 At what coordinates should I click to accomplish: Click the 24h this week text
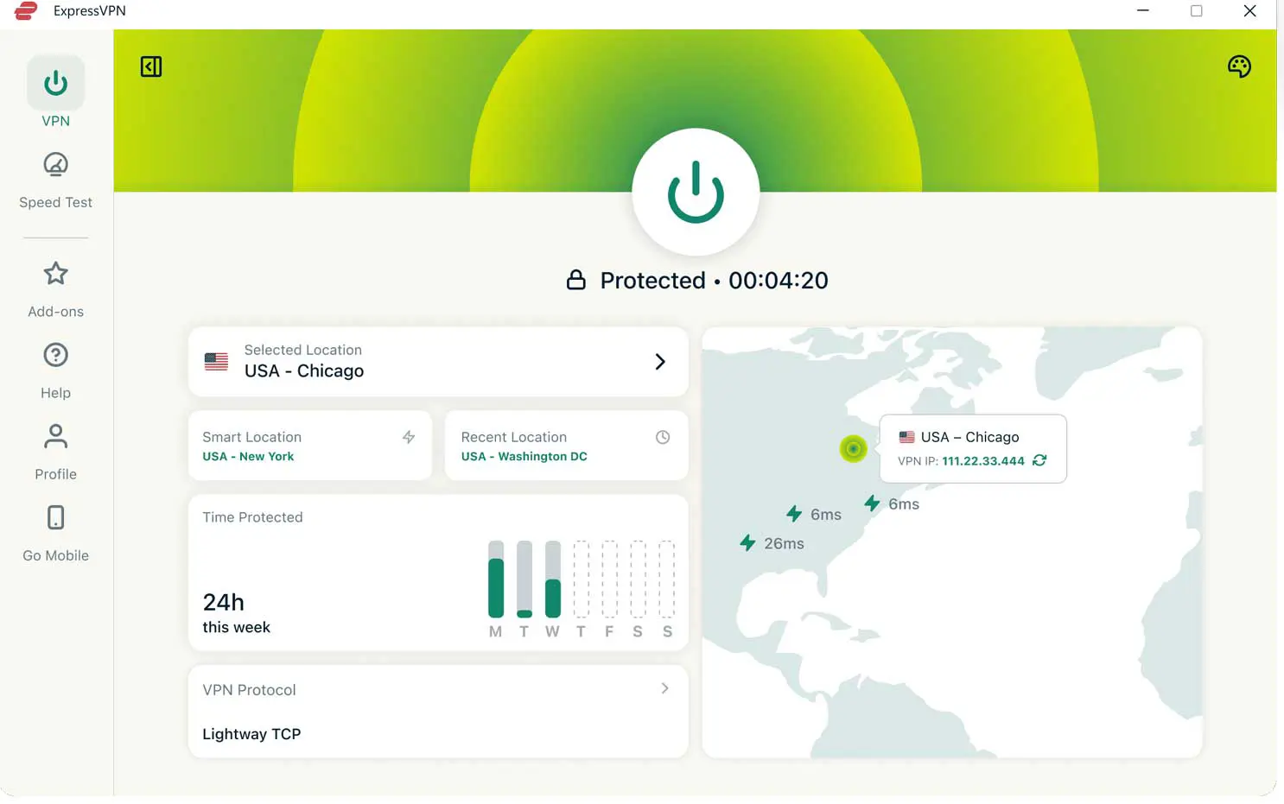(236, 613)
